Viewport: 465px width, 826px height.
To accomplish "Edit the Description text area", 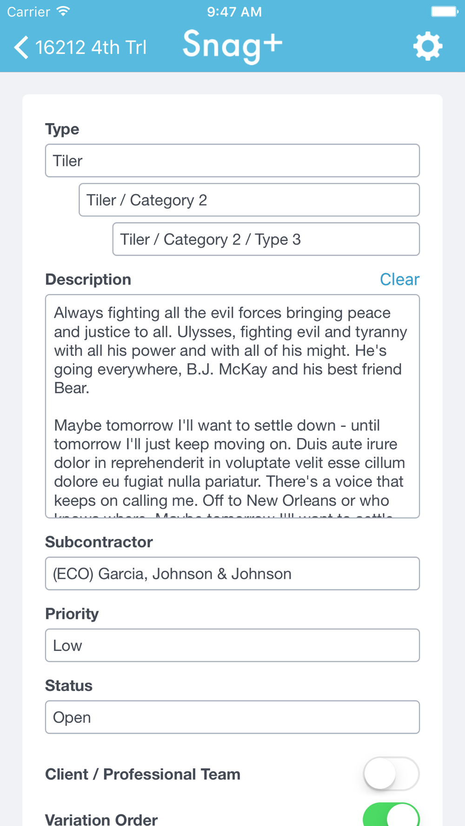I will (x=232, y=406).
